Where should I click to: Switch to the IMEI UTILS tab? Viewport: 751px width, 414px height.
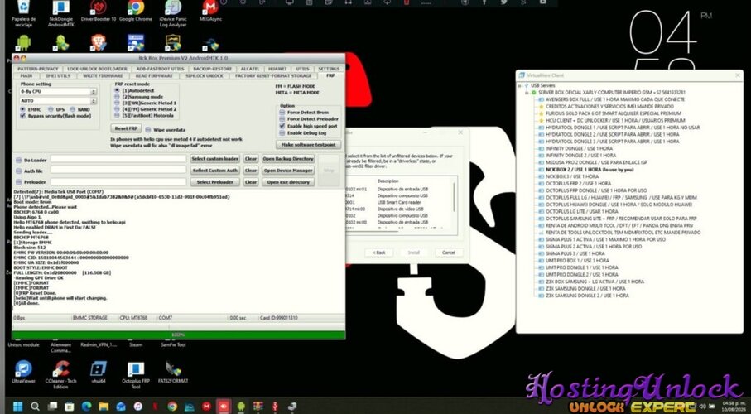coord(58,75)
